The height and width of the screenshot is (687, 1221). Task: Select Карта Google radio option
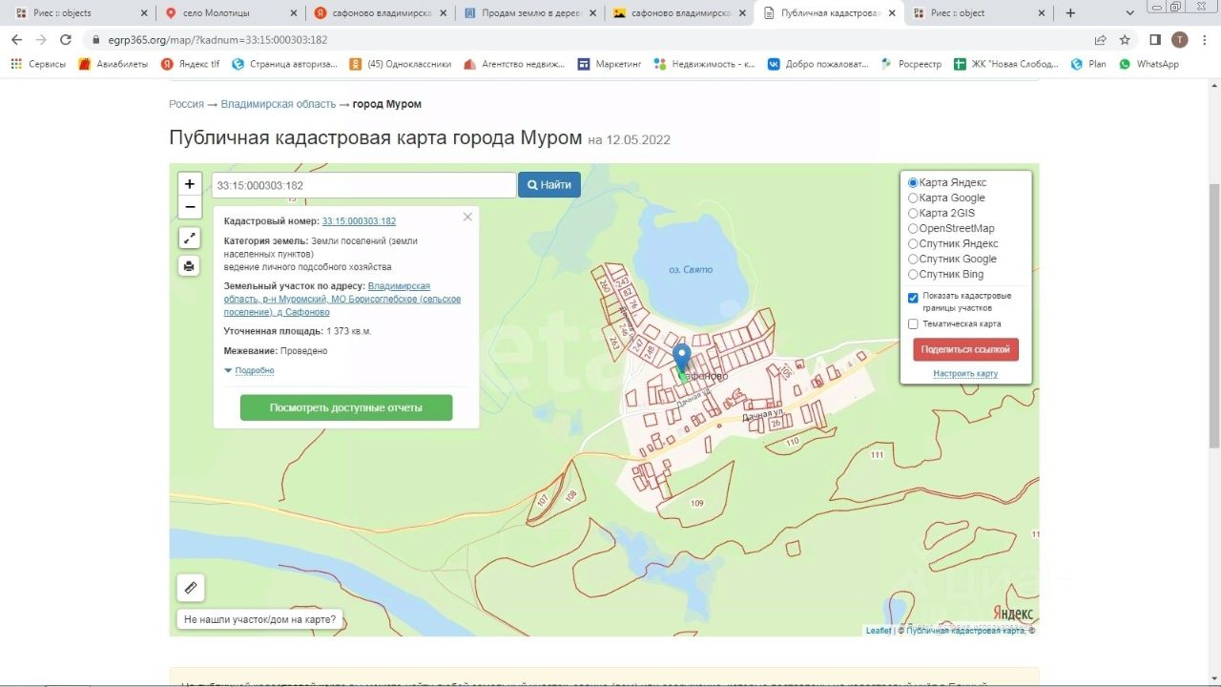913,198
